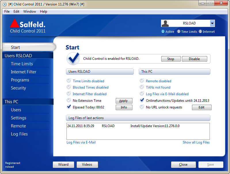Screen dimensions: 230x174
Task: Click checkmark icon next to Elpased Today
Action: [69, 107]
